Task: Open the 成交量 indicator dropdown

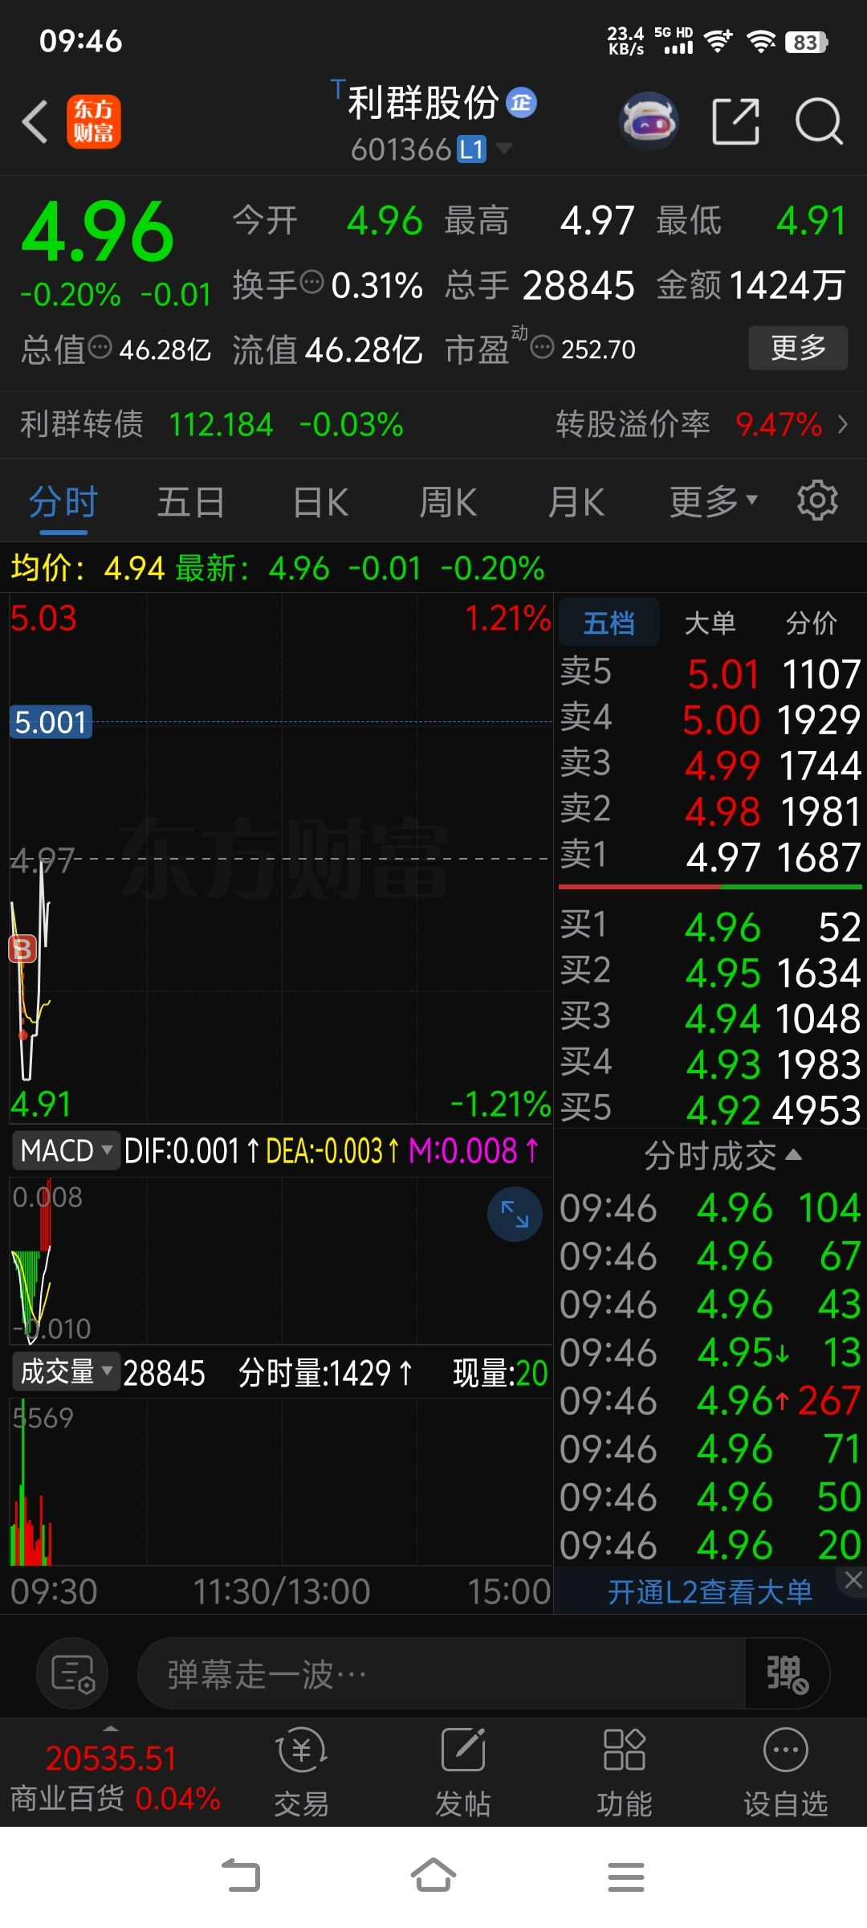Action: [x=66, y=1371]
